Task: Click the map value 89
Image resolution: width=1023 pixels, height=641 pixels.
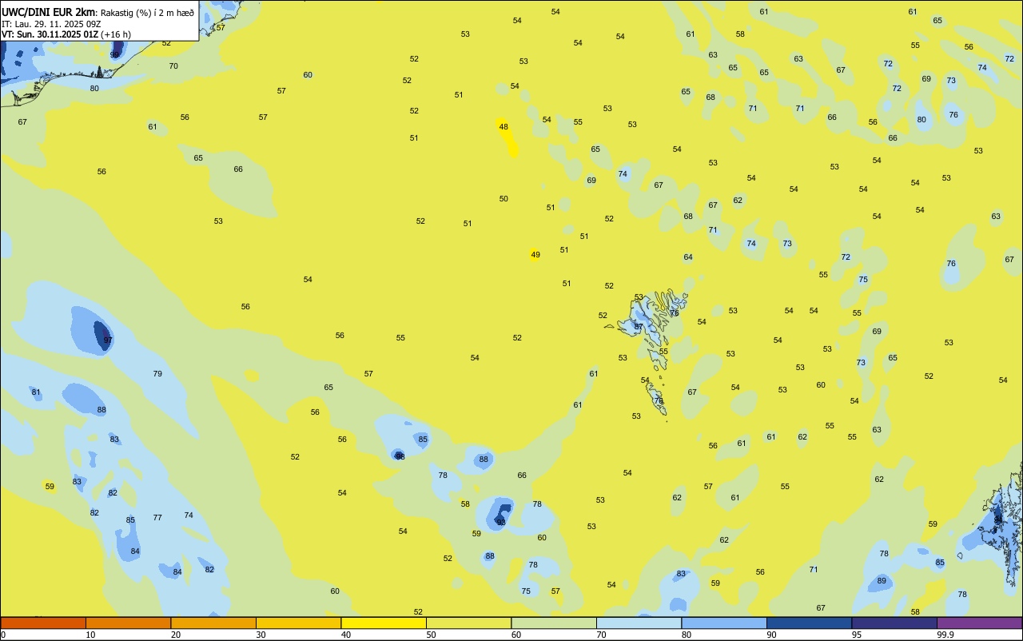Action: click(882, 581)
